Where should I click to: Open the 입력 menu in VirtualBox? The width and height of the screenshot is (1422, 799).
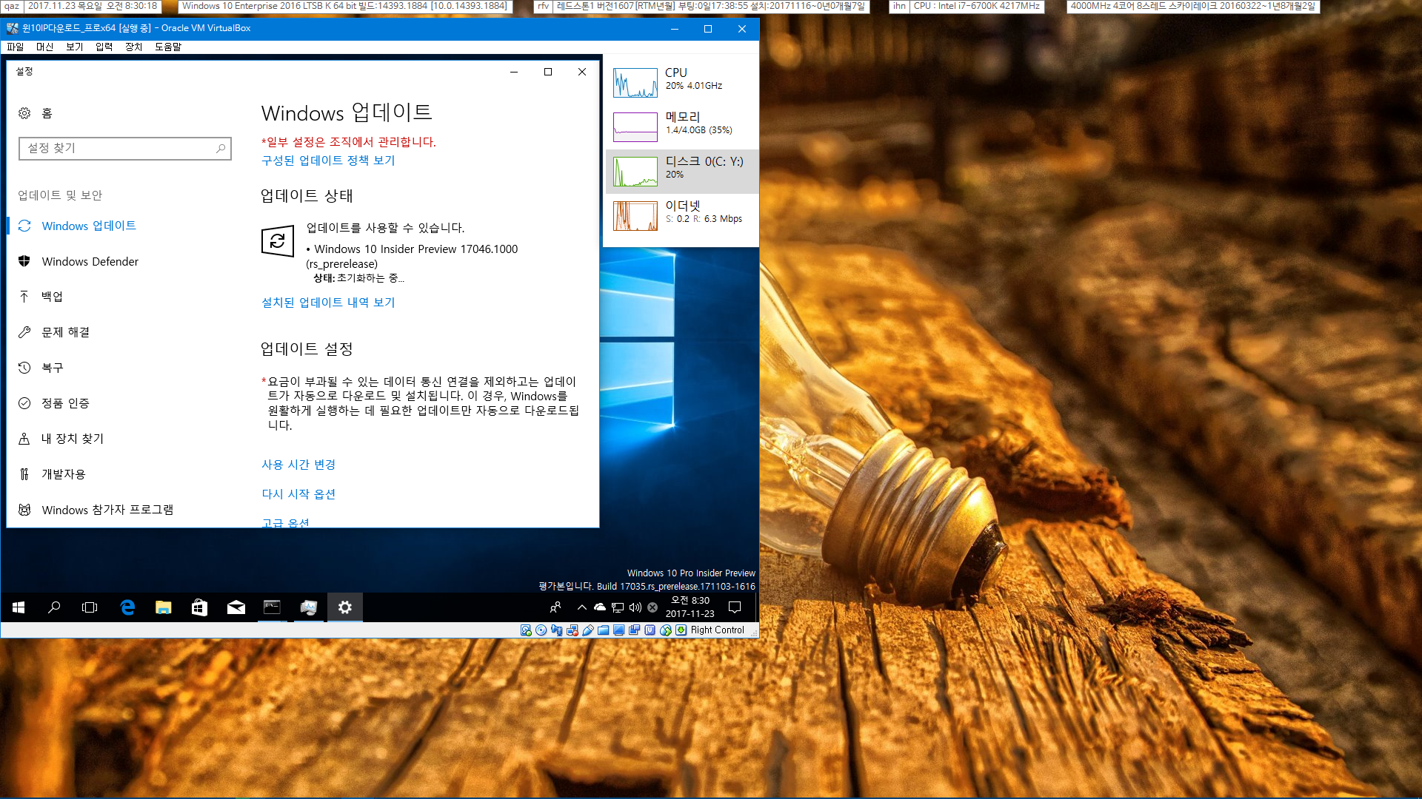pos(104,47)
